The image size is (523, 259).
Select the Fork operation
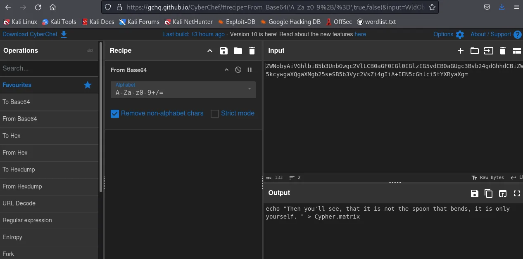[49, 253]
